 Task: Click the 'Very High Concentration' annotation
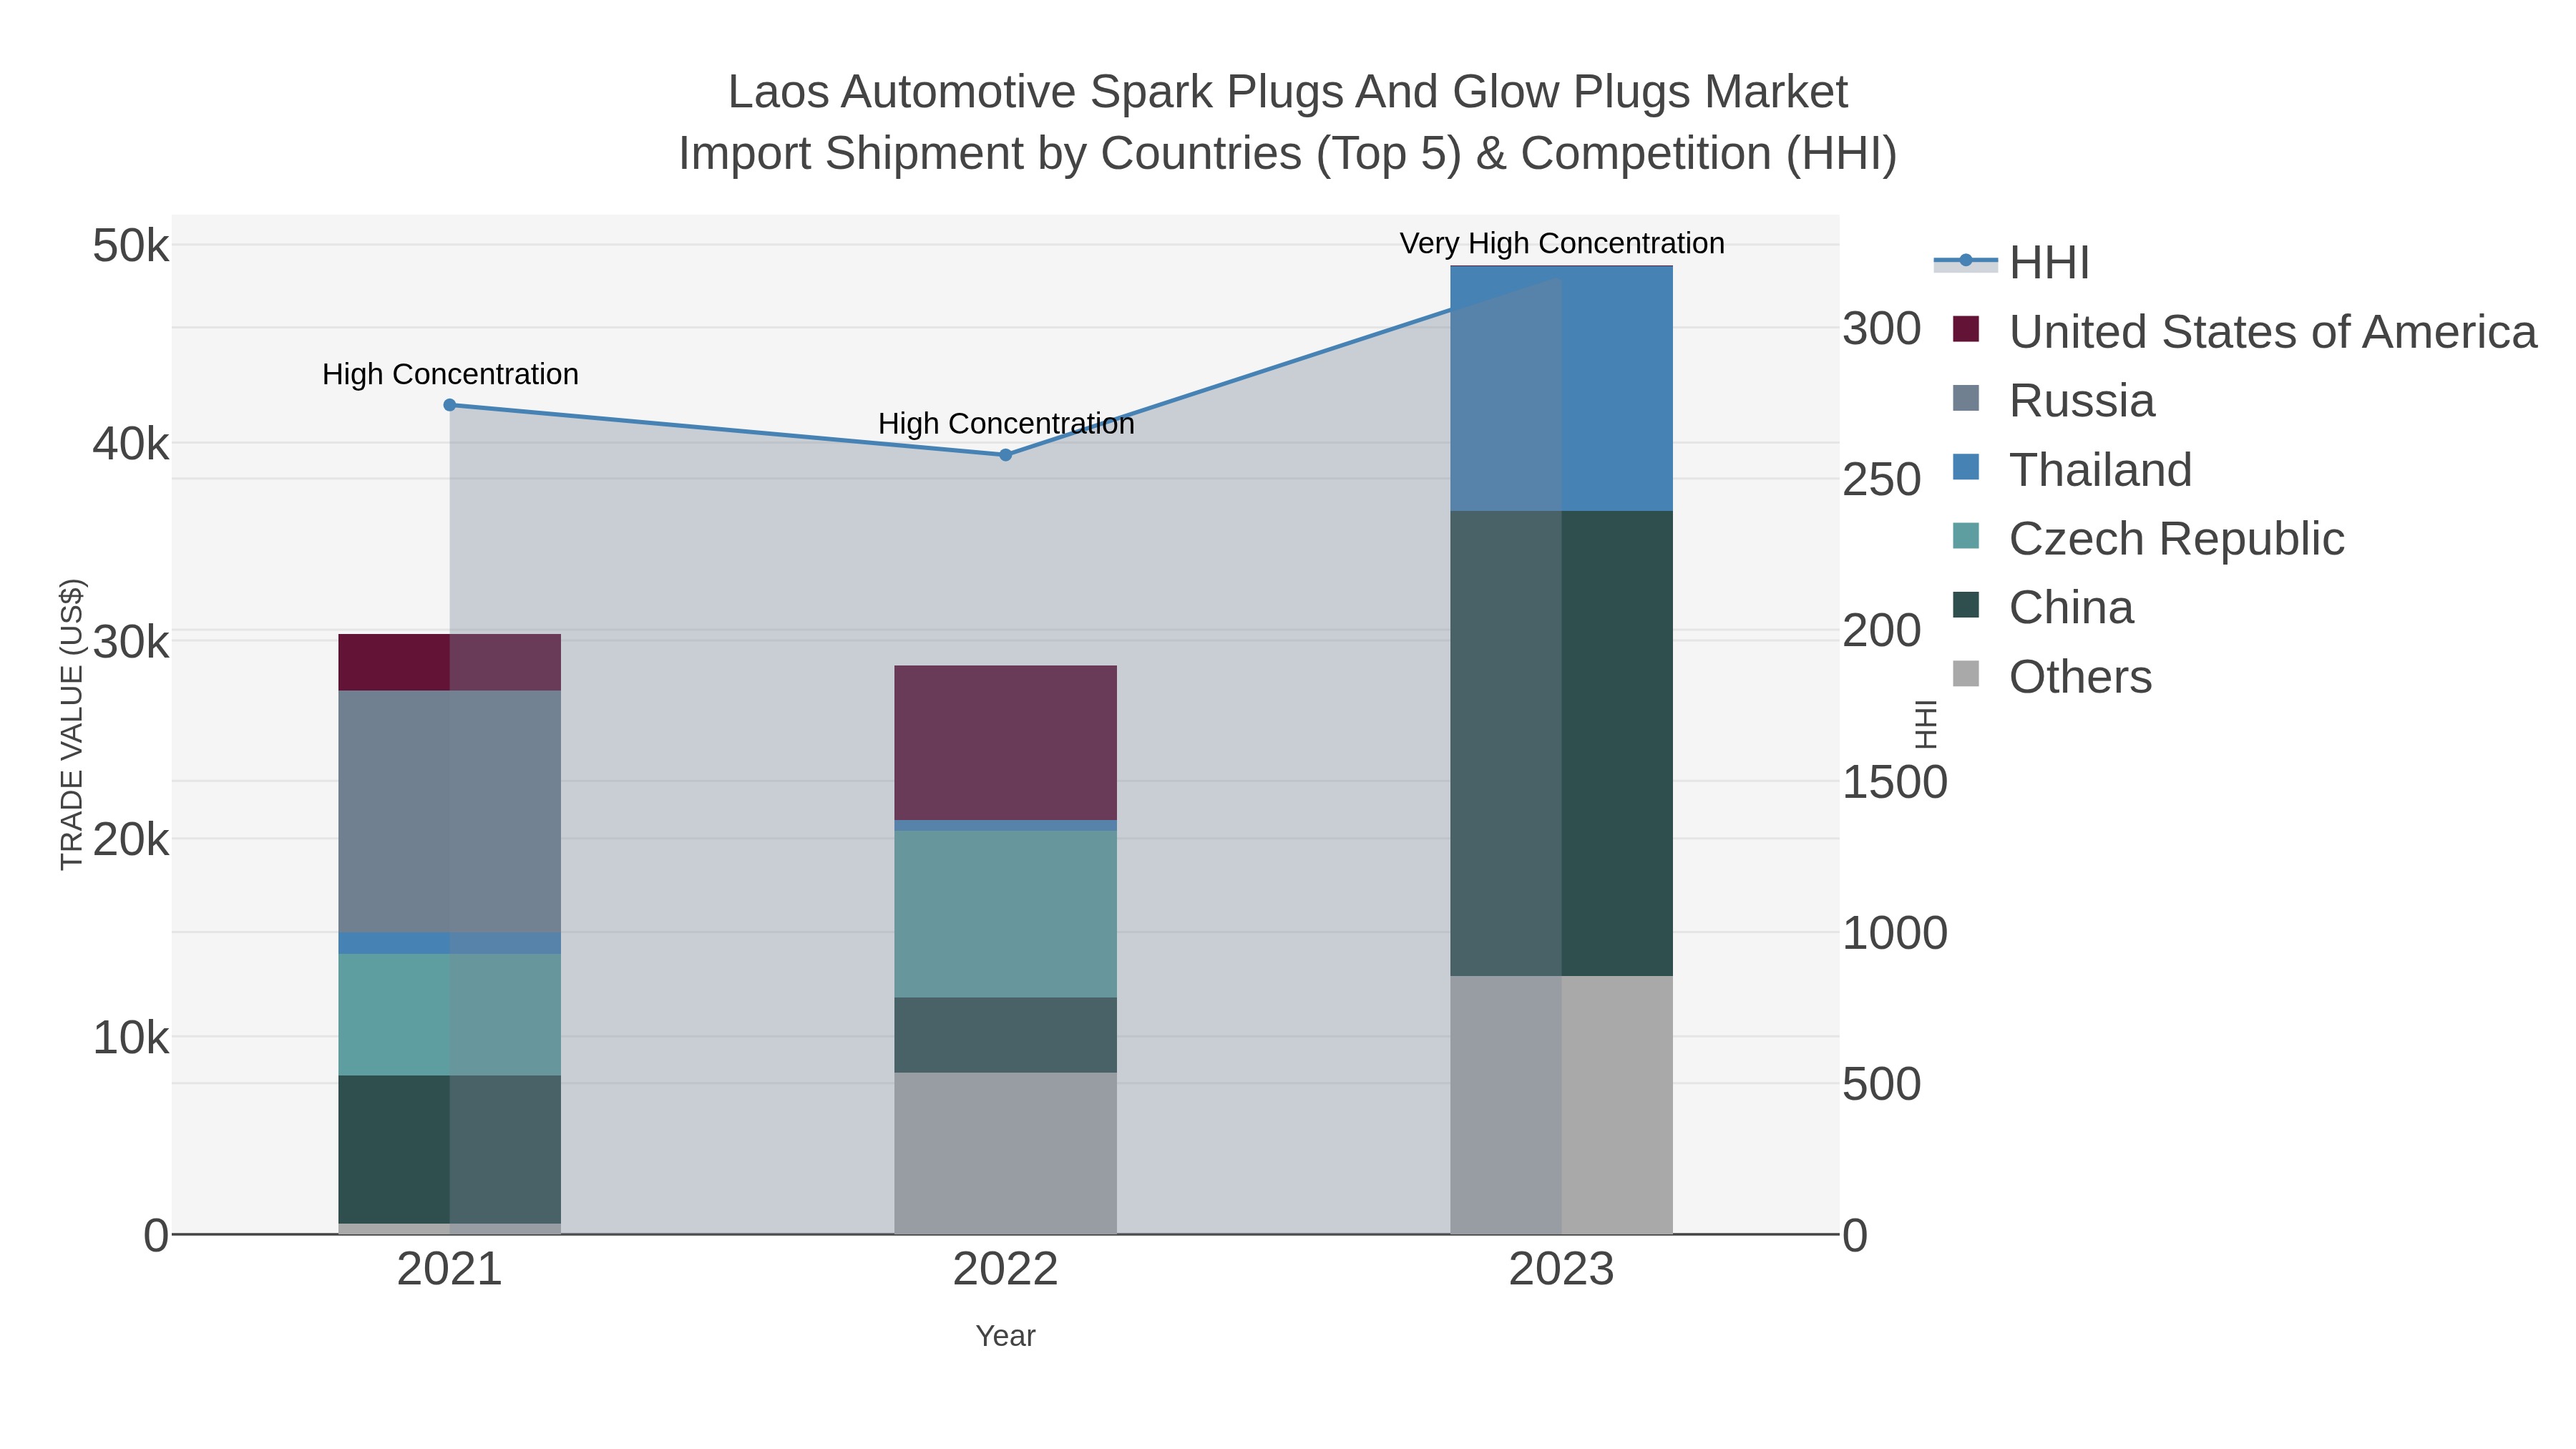pyautogui.click(x=1562, y=243)
